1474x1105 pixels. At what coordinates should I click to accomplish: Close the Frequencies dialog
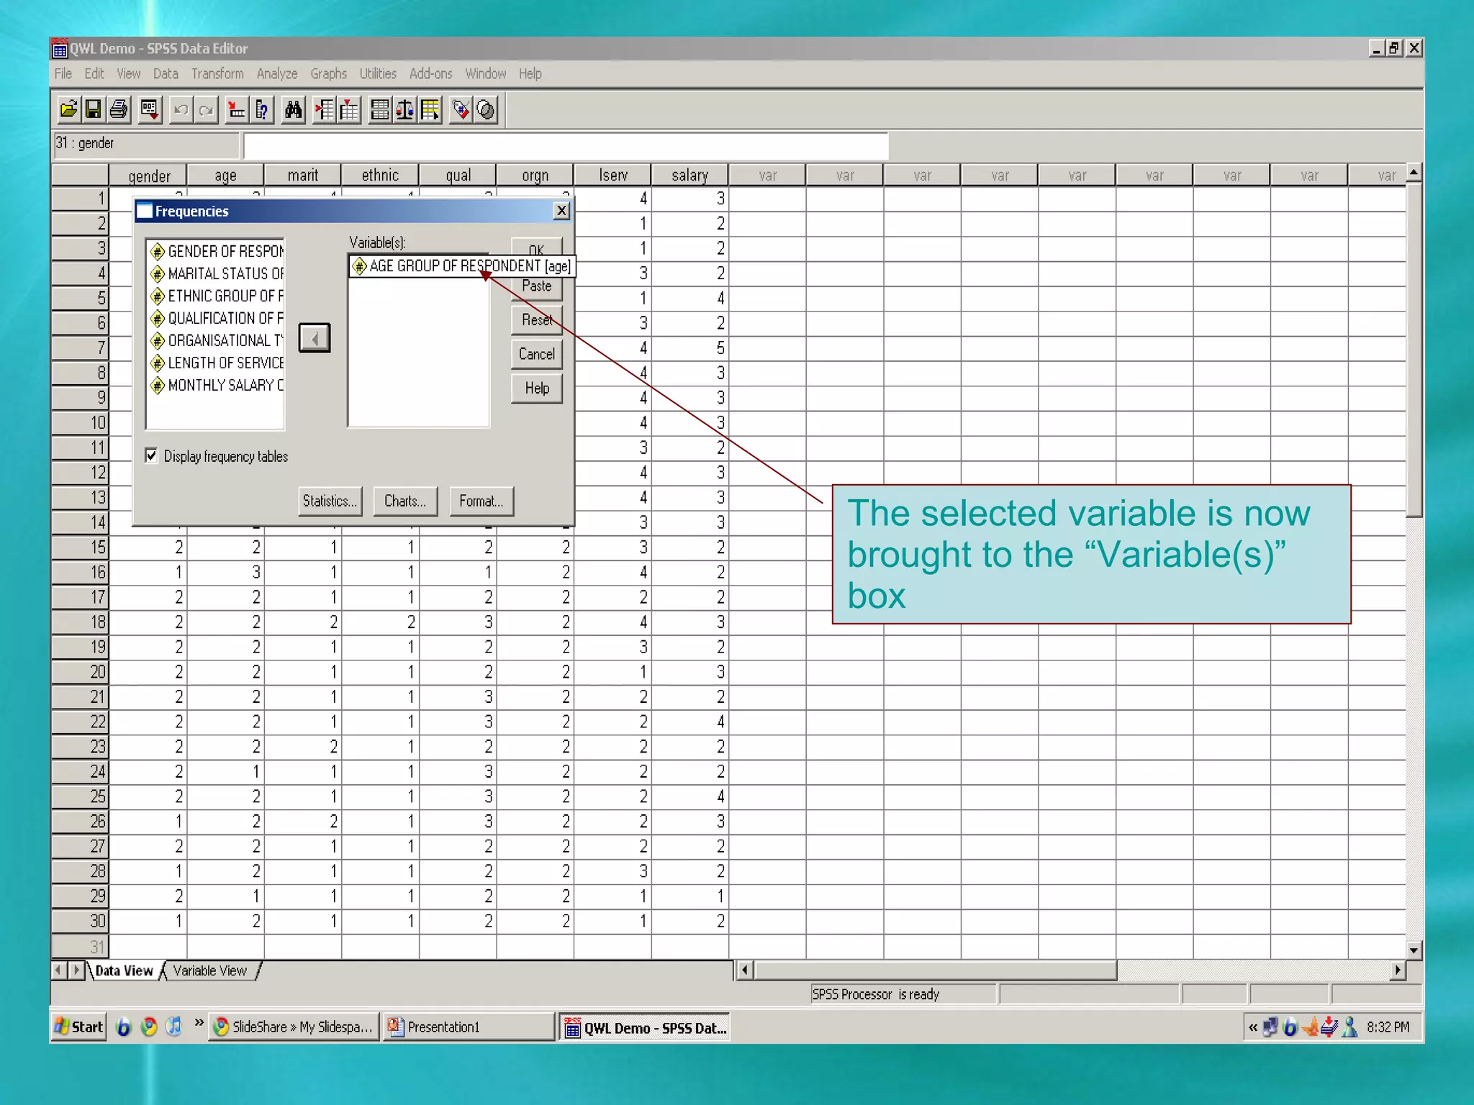pyautogui.click(x=561, y=211)
